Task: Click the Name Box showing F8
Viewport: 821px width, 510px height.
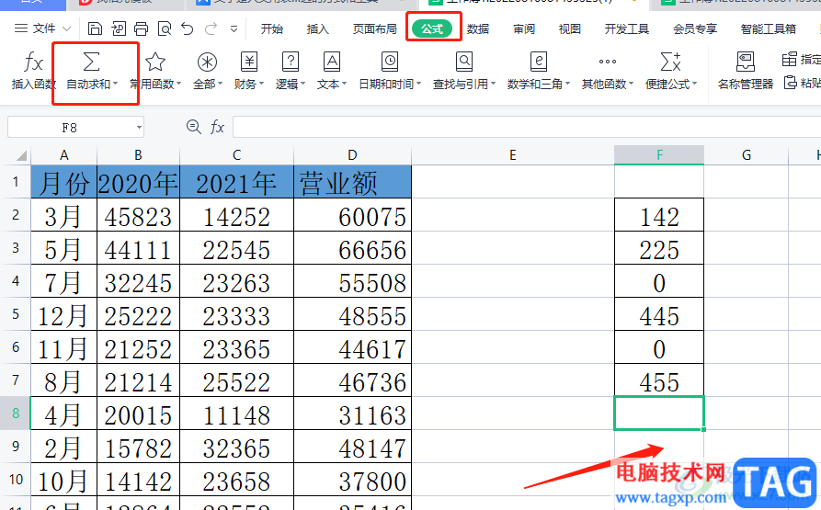Action: (70, 127)
